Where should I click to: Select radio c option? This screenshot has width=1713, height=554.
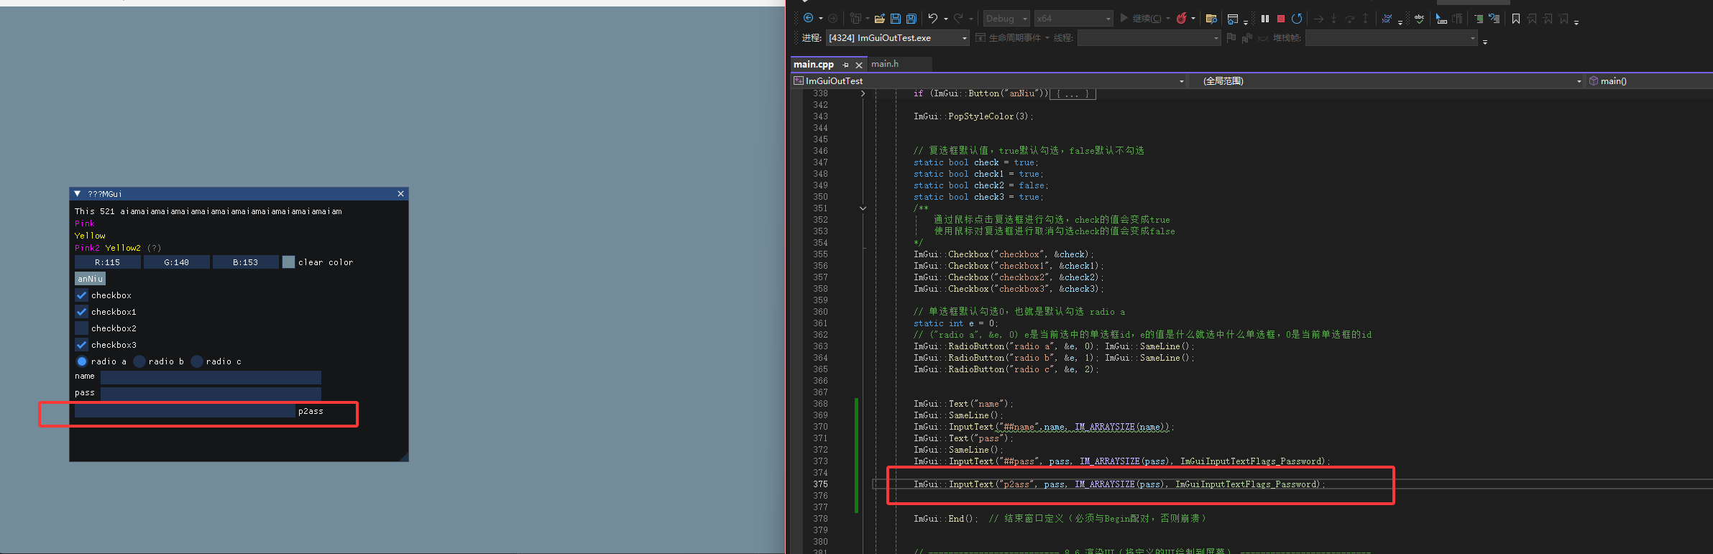[197, 361]
